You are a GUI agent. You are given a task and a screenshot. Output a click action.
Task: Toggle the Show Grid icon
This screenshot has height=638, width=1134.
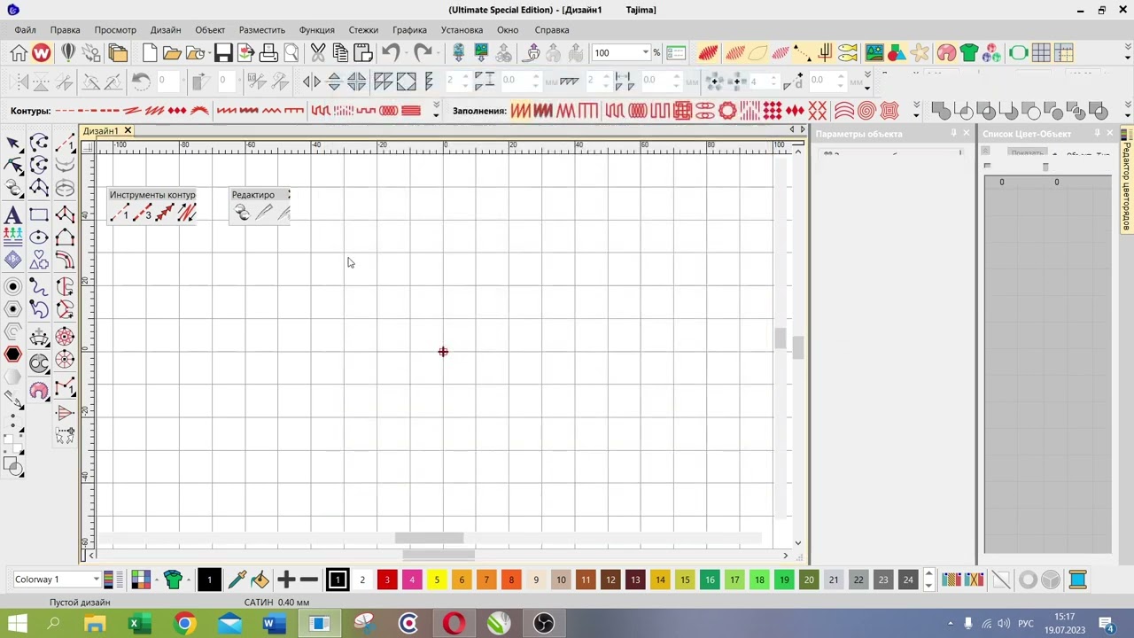[1041, 53]
